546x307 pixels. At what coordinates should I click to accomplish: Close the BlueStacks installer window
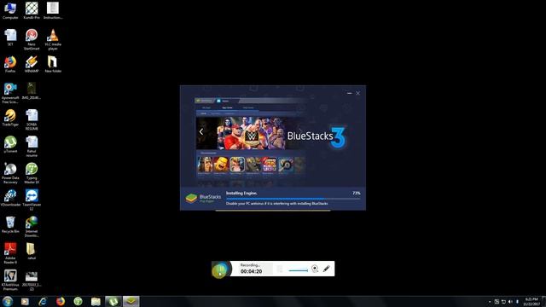[358, 93]
